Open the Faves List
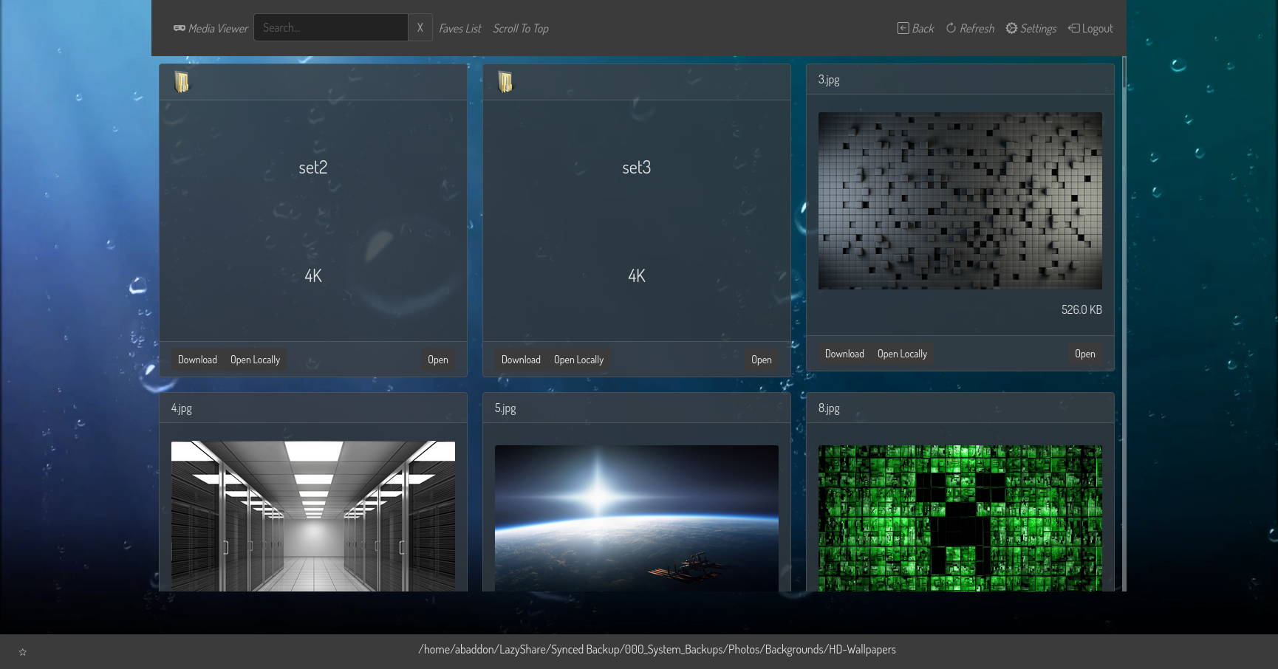This screenshot has width=1278, height=669. (459, 28)
